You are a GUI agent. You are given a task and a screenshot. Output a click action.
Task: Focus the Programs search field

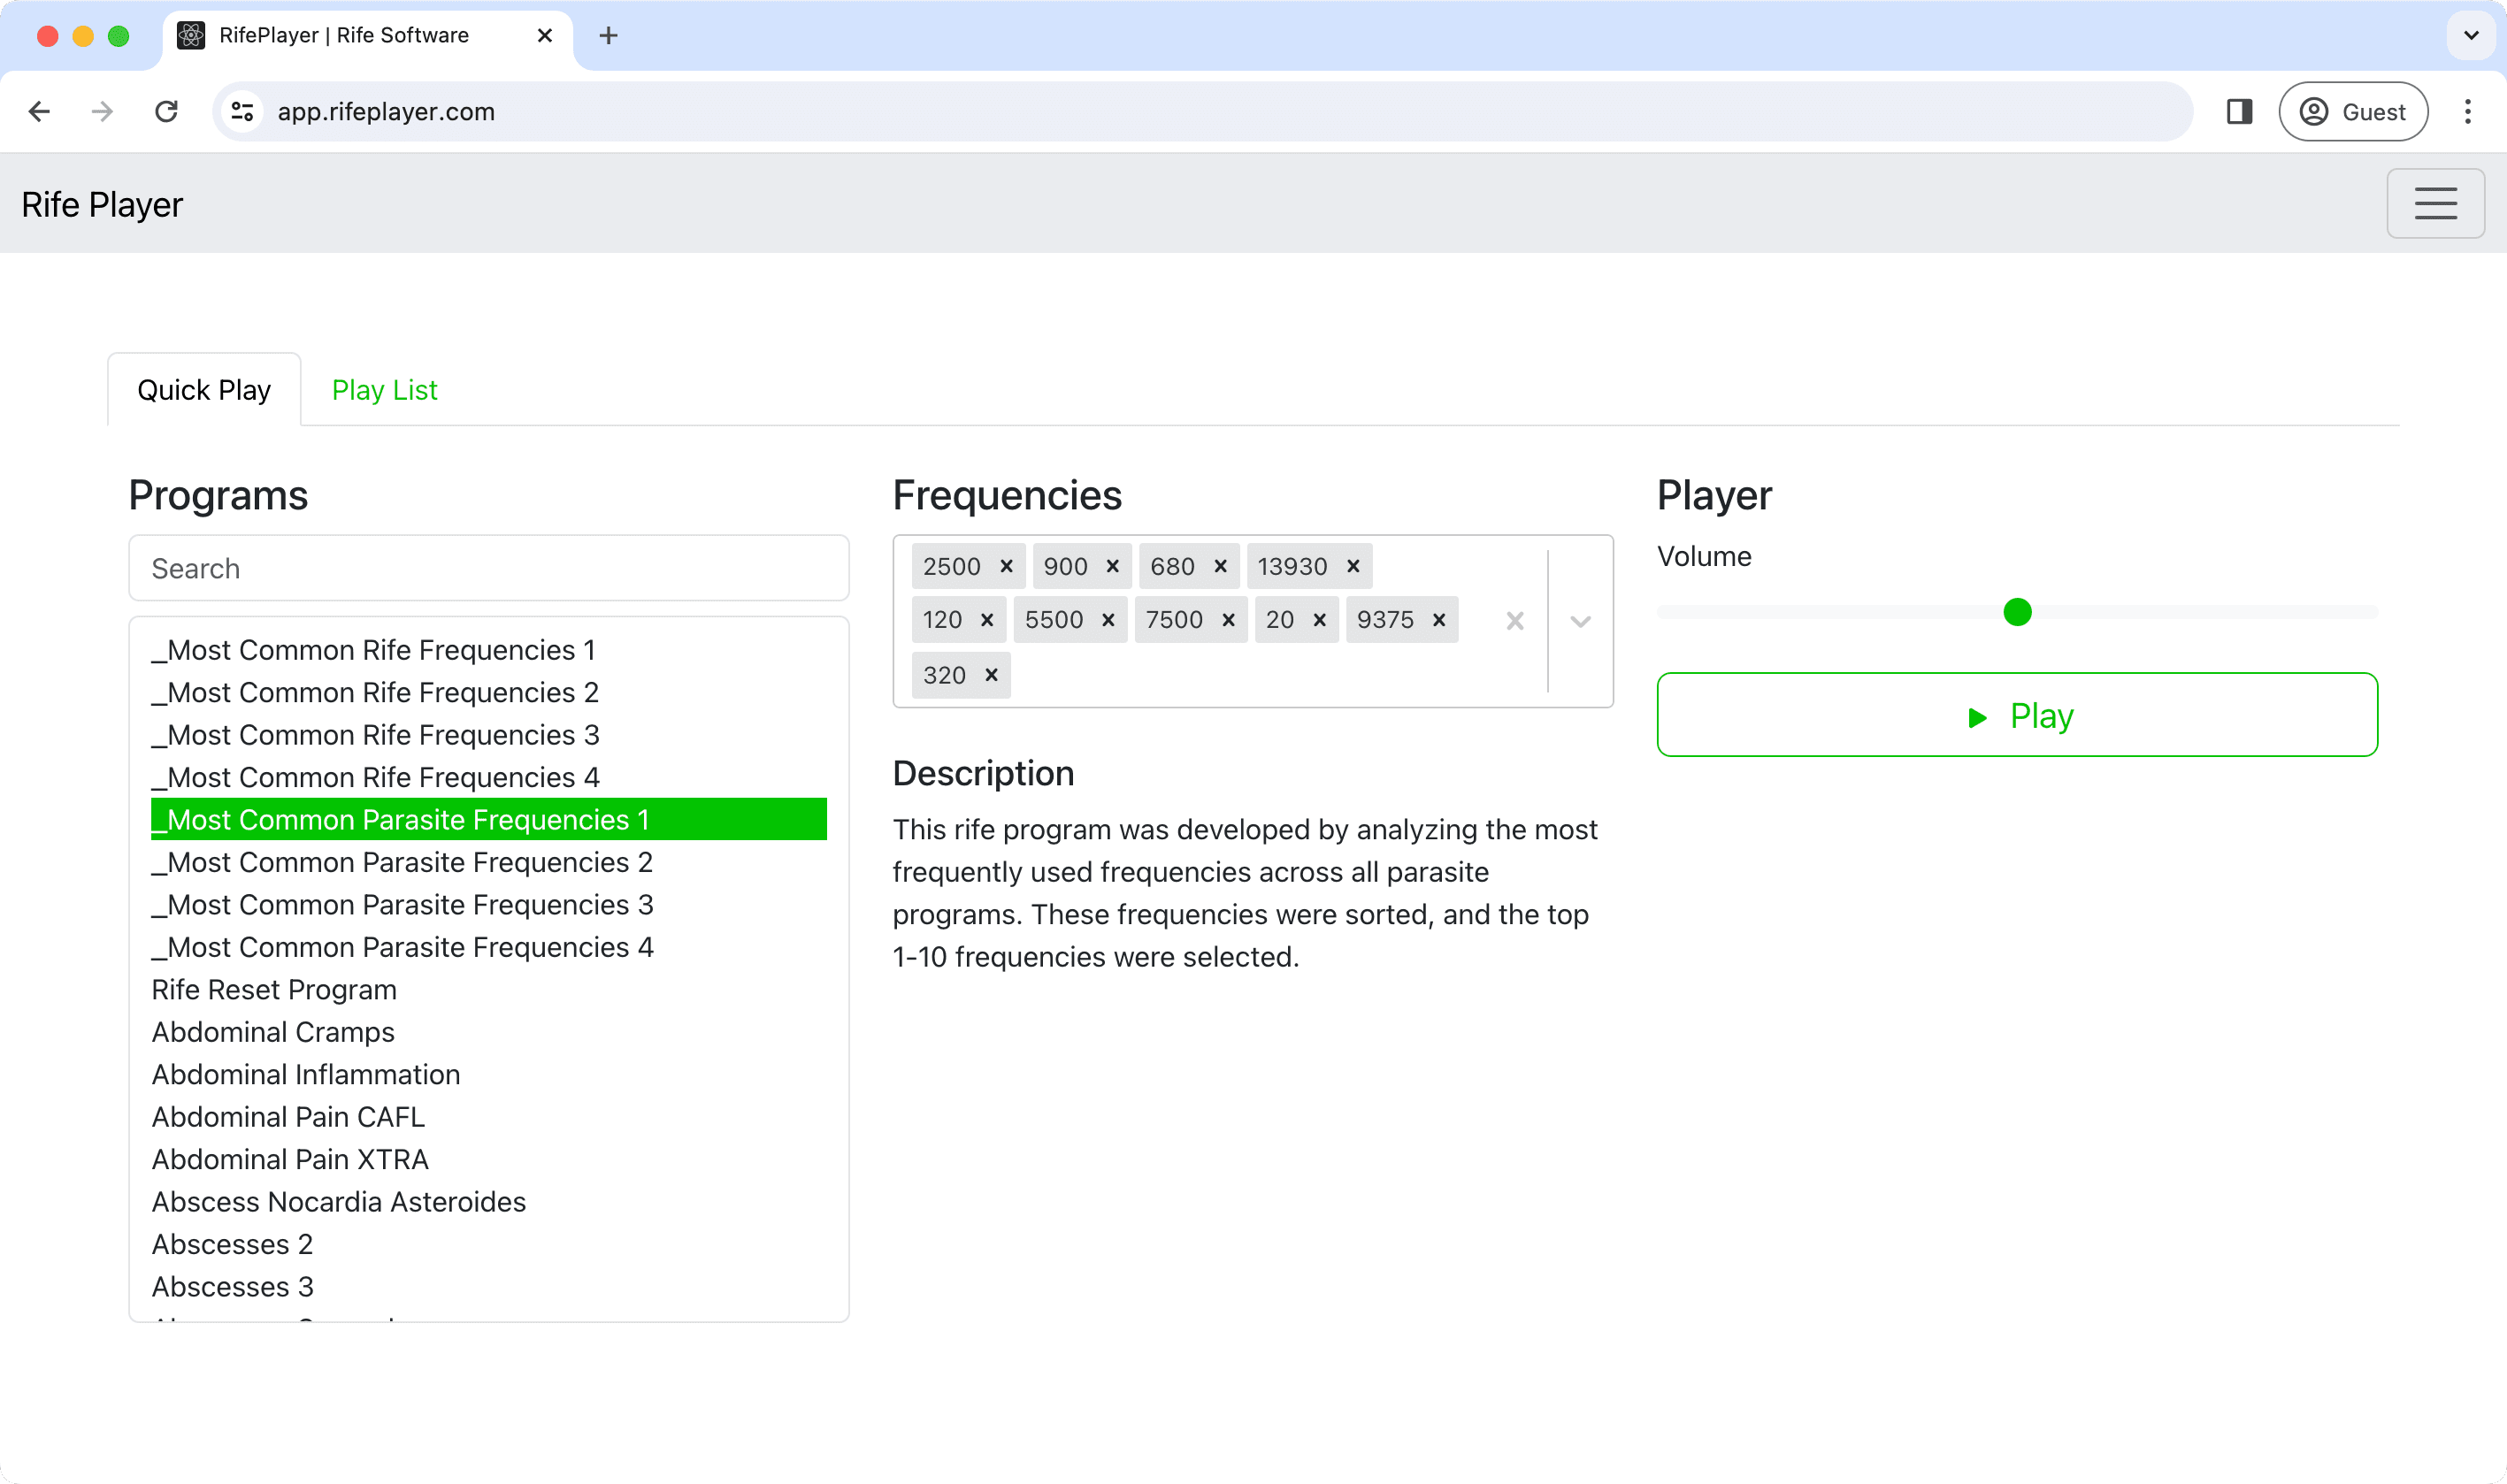pos(489,568)
